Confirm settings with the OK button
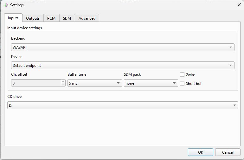Image resolution: width=244 pixels, height=160 pixels. click(x=200, y=152)
